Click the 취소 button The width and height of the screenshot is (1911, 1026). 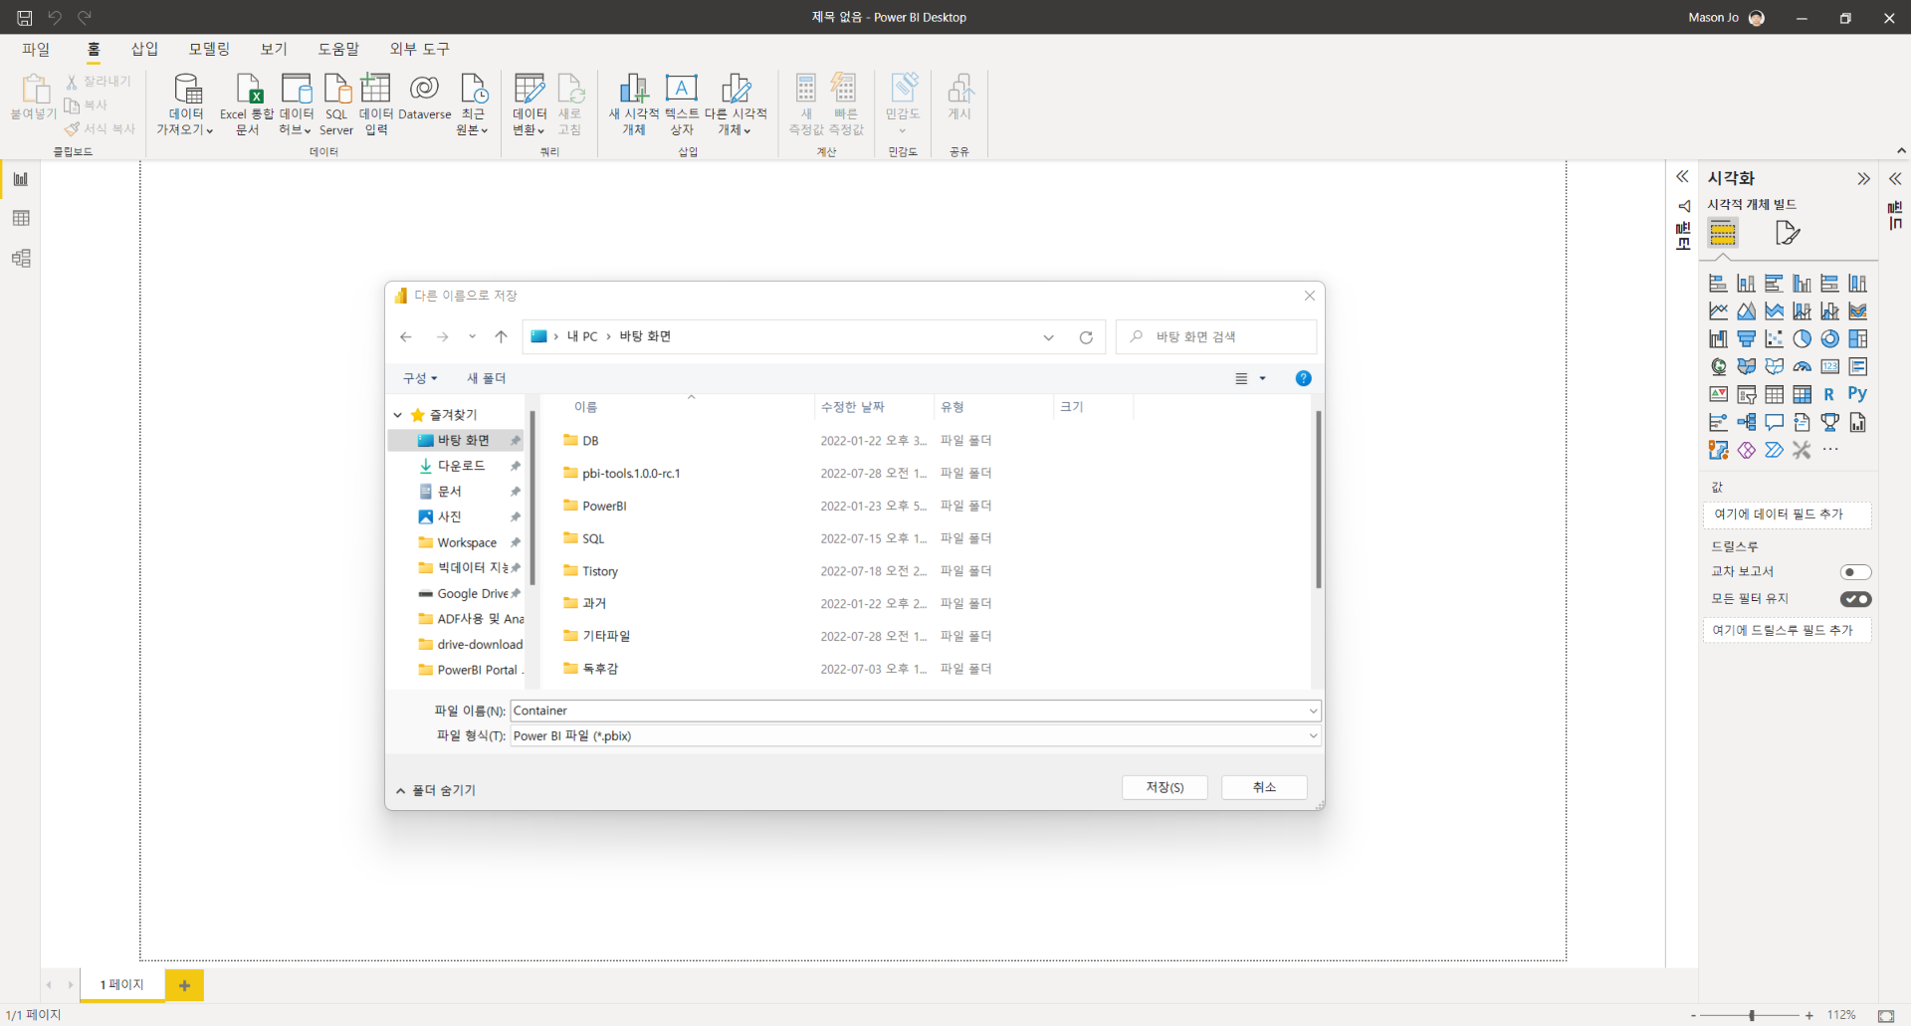click(x=1264, y=787)
